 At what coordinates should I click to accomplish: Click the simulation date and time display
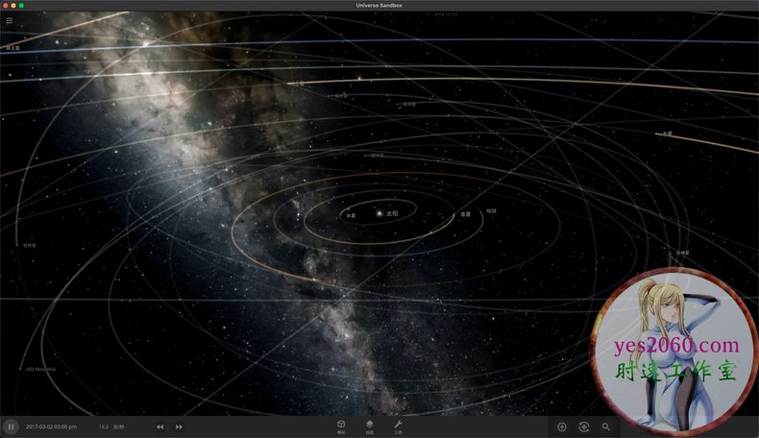point(51,426)
